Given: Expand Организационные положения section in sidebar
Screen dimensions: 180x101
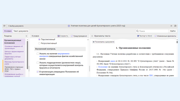Looking at the screenshot, I should coord(13,41).
